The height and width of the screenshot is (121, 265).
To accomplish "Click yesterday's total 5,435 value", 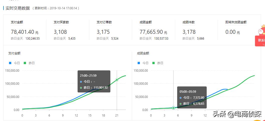I will 72,39.
